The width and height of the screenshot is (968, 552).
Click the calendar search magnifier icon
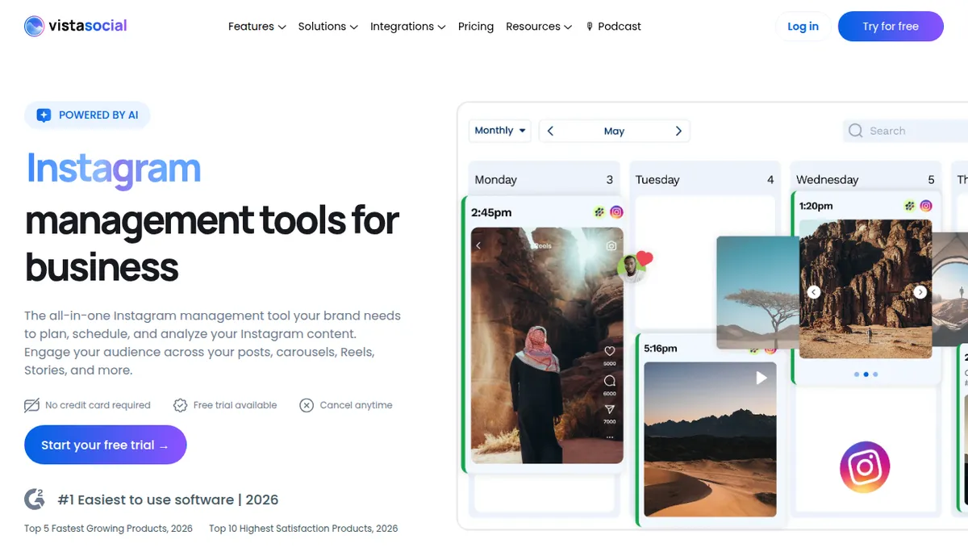pos(856,131)
